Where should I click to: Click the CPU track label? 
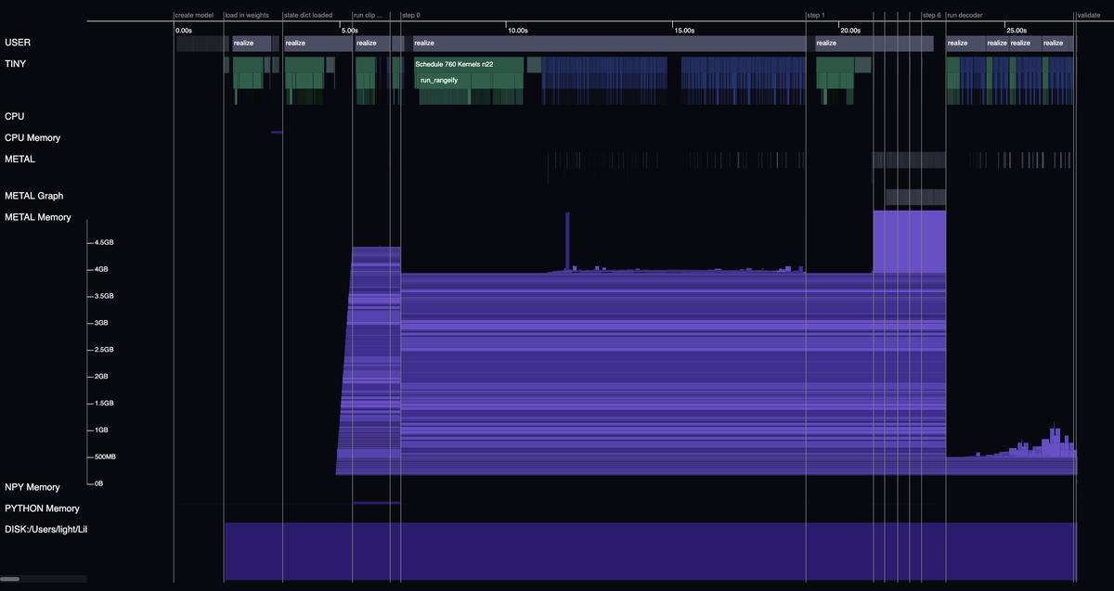click(14, 117)
